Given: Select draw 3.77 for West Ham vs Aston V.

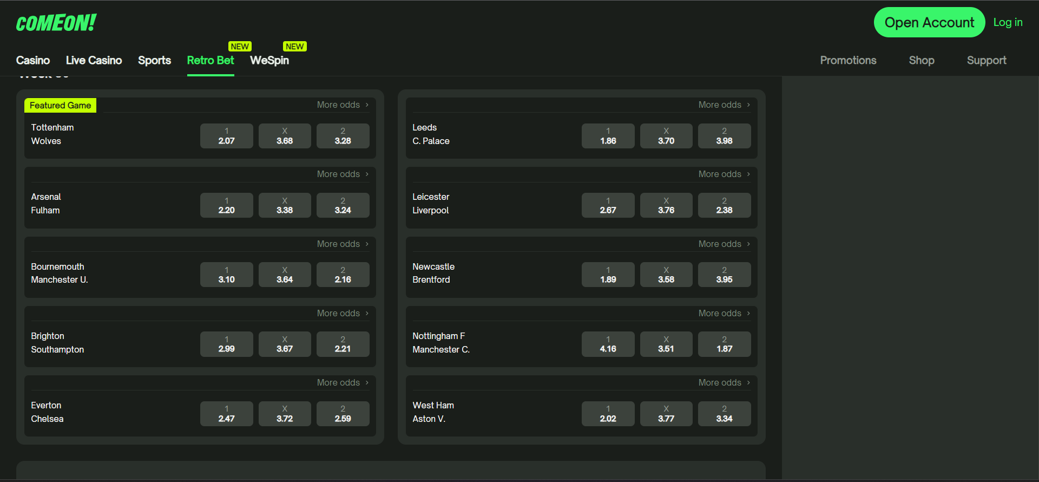Looking at the screenshot, I should pyautogui.click(x=666, y=414).
